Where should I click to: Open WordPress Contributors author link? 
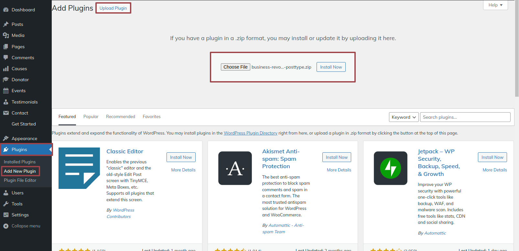coord(120,213)
